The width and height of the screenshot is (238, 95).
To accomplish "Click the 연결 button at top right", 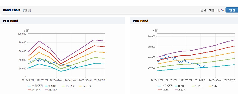I will 232,10.
